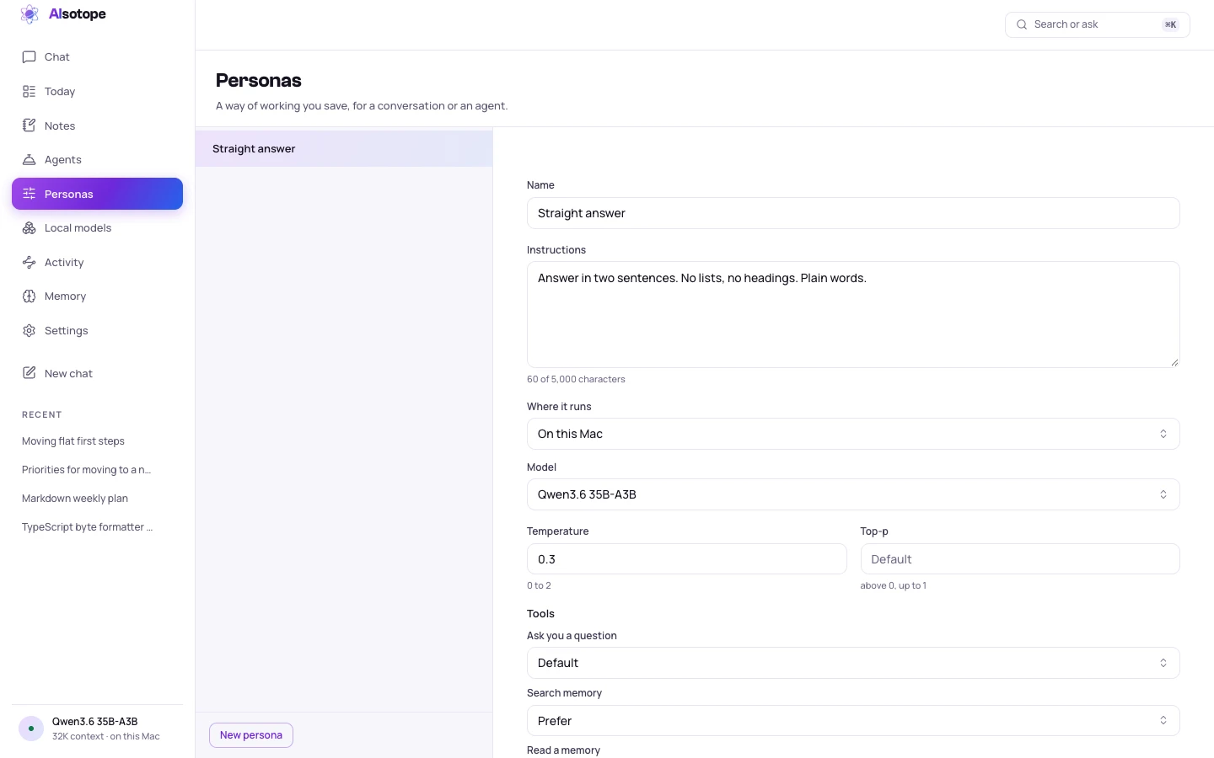The height and width of the screenshot is (758, 1214).
Task: Click the '32K context · on this Mac' text
Action: click(x=106, y=736)
